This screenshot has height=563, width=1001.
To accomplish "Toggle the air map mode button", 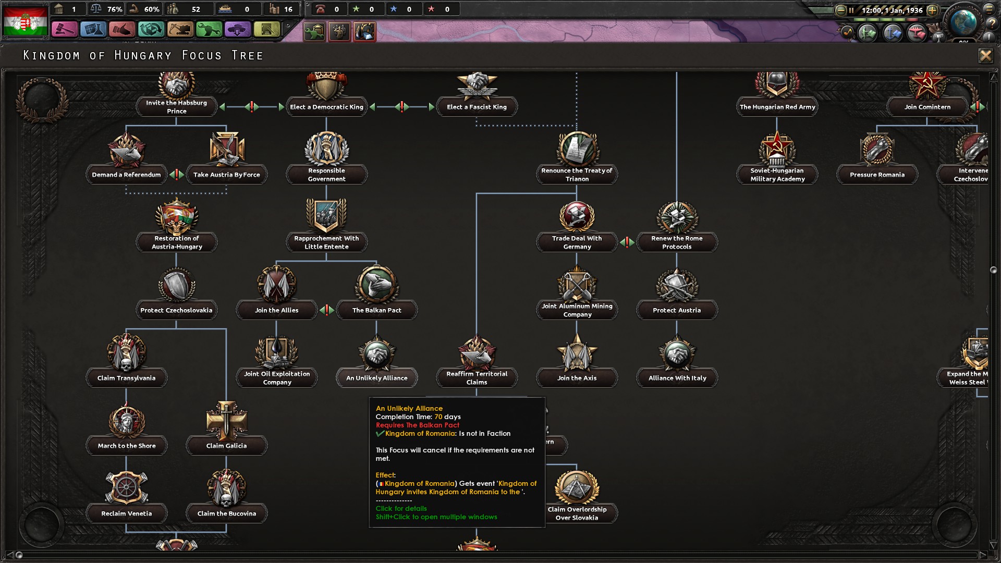I will pos(917,33).
